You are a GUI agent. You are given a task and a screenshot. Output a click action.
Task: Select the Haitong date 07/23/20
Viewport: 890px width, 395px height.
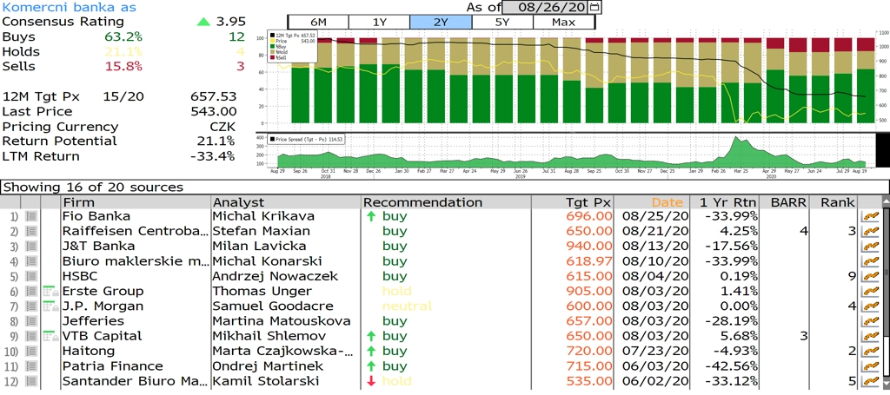(655, 351)
